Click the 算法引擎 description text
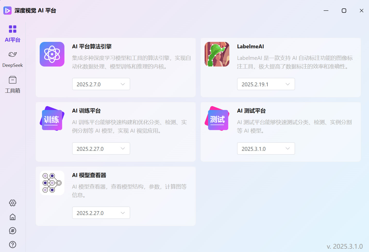Image resolution: width=369 pixels, height=252 pixels. tap(131, 62)
